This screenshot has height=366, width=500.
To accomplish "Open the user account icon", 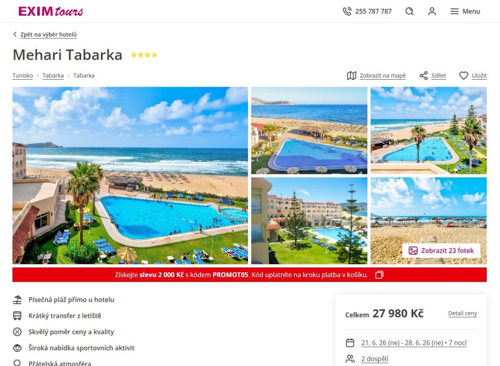I will (x=432, y=11).
